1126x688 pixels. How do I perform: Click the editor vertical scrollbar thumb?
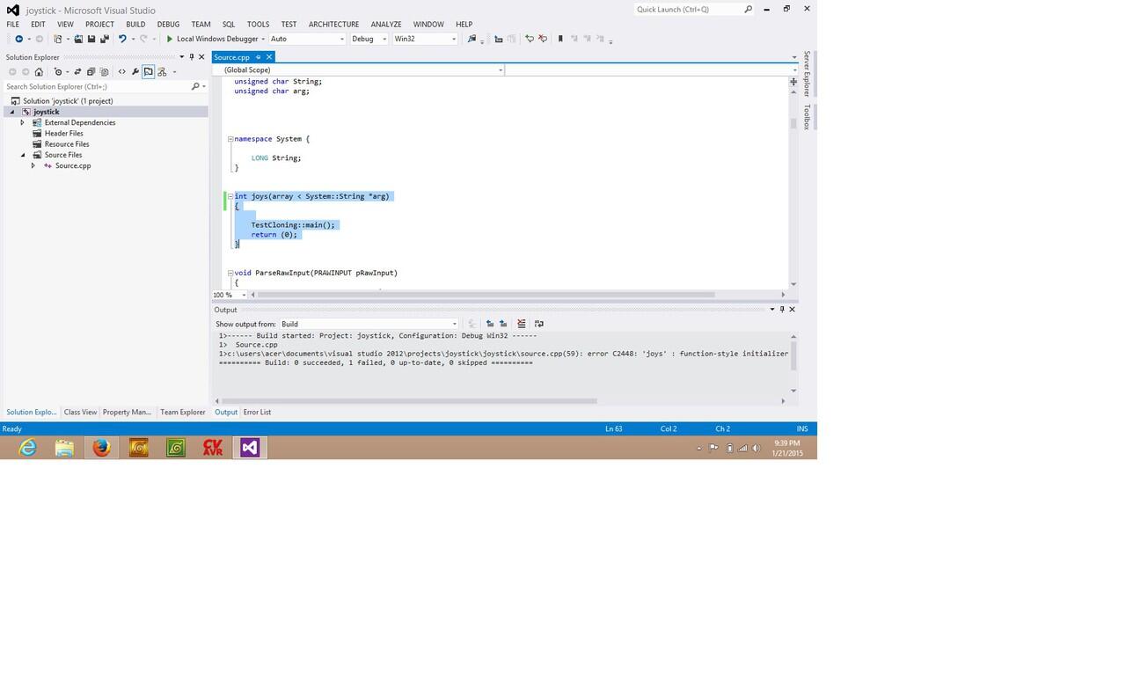793,124
